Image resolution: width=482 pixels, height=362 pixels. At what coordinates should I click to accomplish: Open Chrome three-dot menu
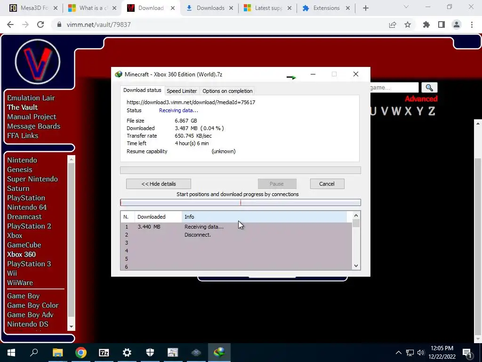pos(472,25)
